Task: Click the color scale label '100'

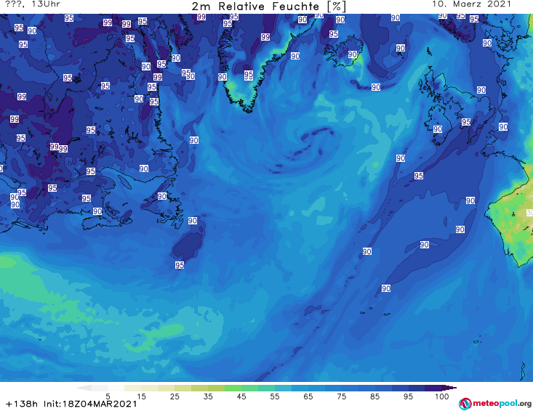Action: click(x=442, y=396)
